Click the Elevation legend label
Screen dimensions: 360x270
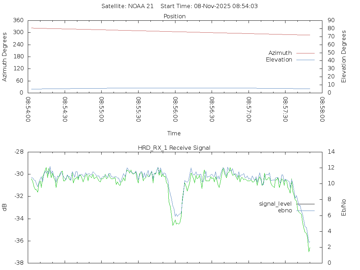(x=279, y=60)
